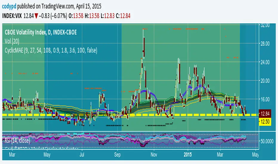This screenshot has width=278, height=164.
Task: Click the red down-arrow change indicator
Action: [x=36, y=16]
